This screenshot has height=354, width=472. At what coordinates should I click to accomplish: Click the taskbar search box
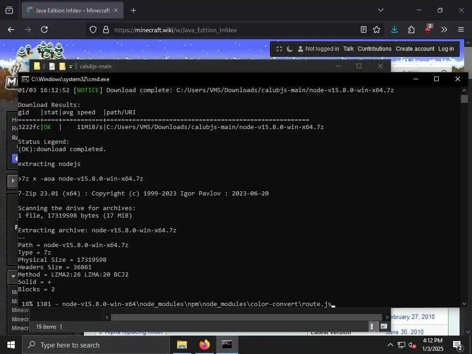click(96, 345)
